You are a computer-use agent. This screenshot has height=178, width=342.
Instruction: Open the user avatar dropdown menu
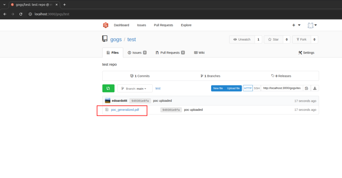[312, 25]
